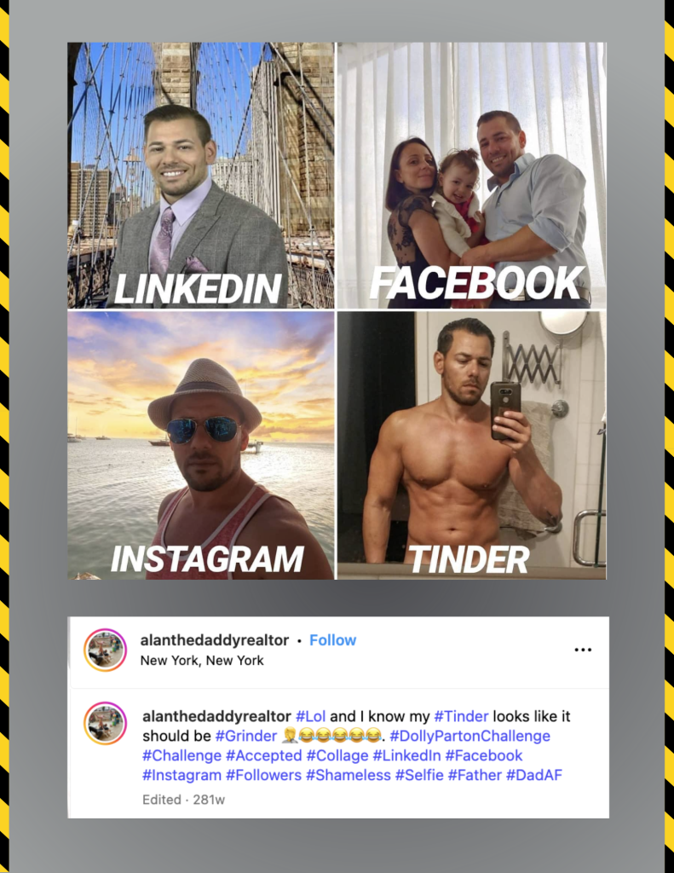Open the #Lol hashtag

pyautogui.click(x=310, y=716)
